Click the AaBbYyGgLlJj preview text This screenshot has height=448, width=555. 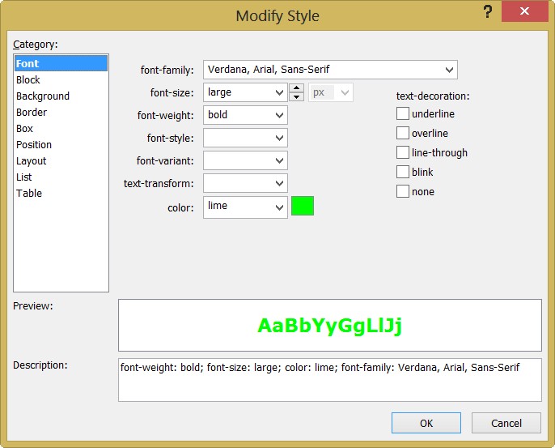tap(329, 326)
